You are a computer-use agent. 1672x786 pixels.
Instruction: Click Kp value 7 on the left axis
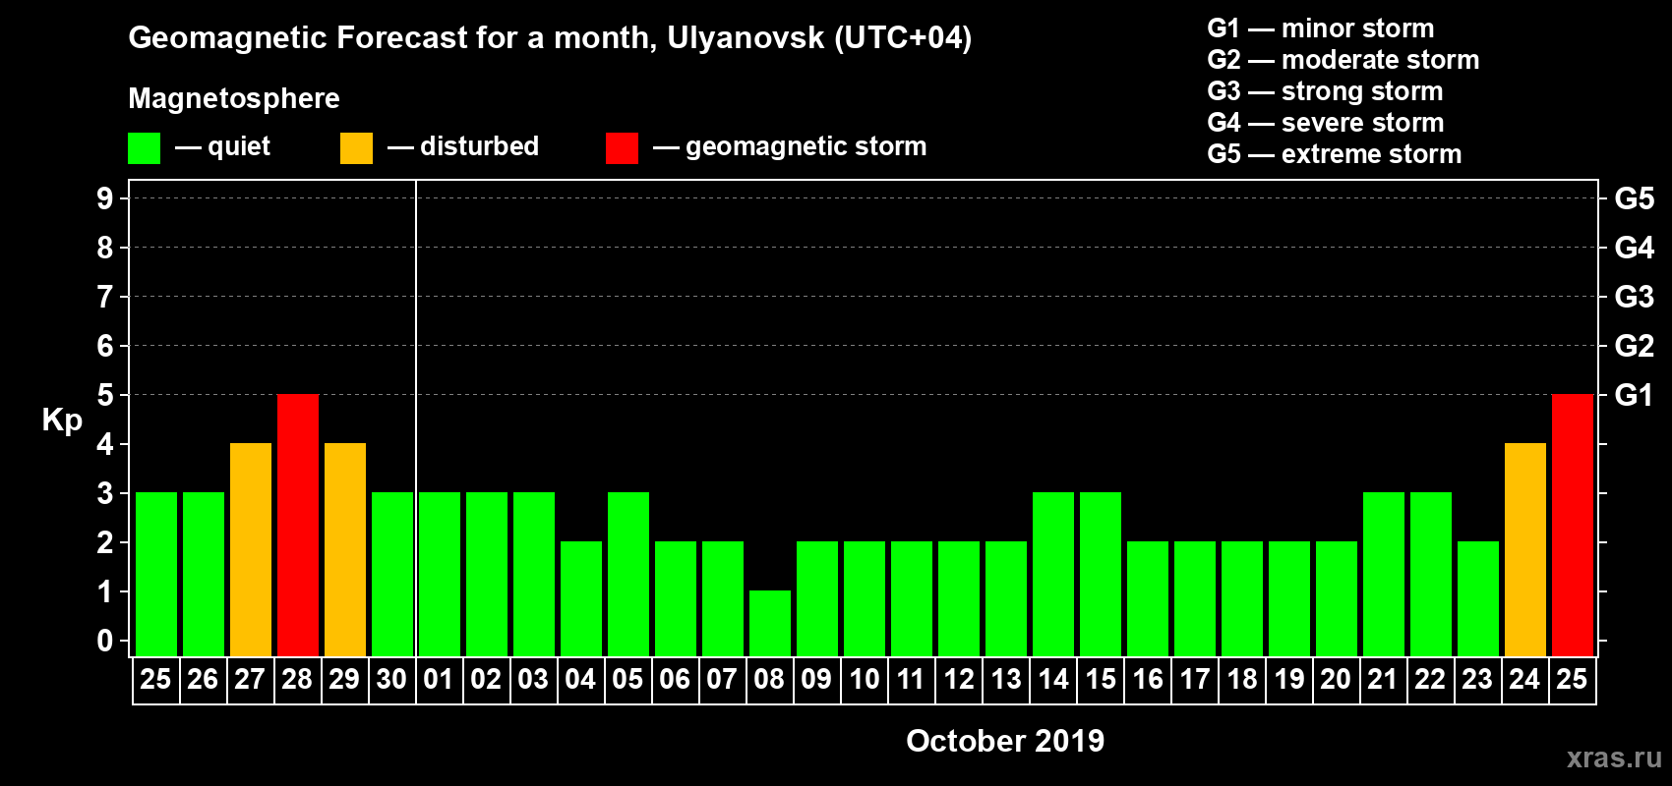pyautogui.click(x=105, y=297)
